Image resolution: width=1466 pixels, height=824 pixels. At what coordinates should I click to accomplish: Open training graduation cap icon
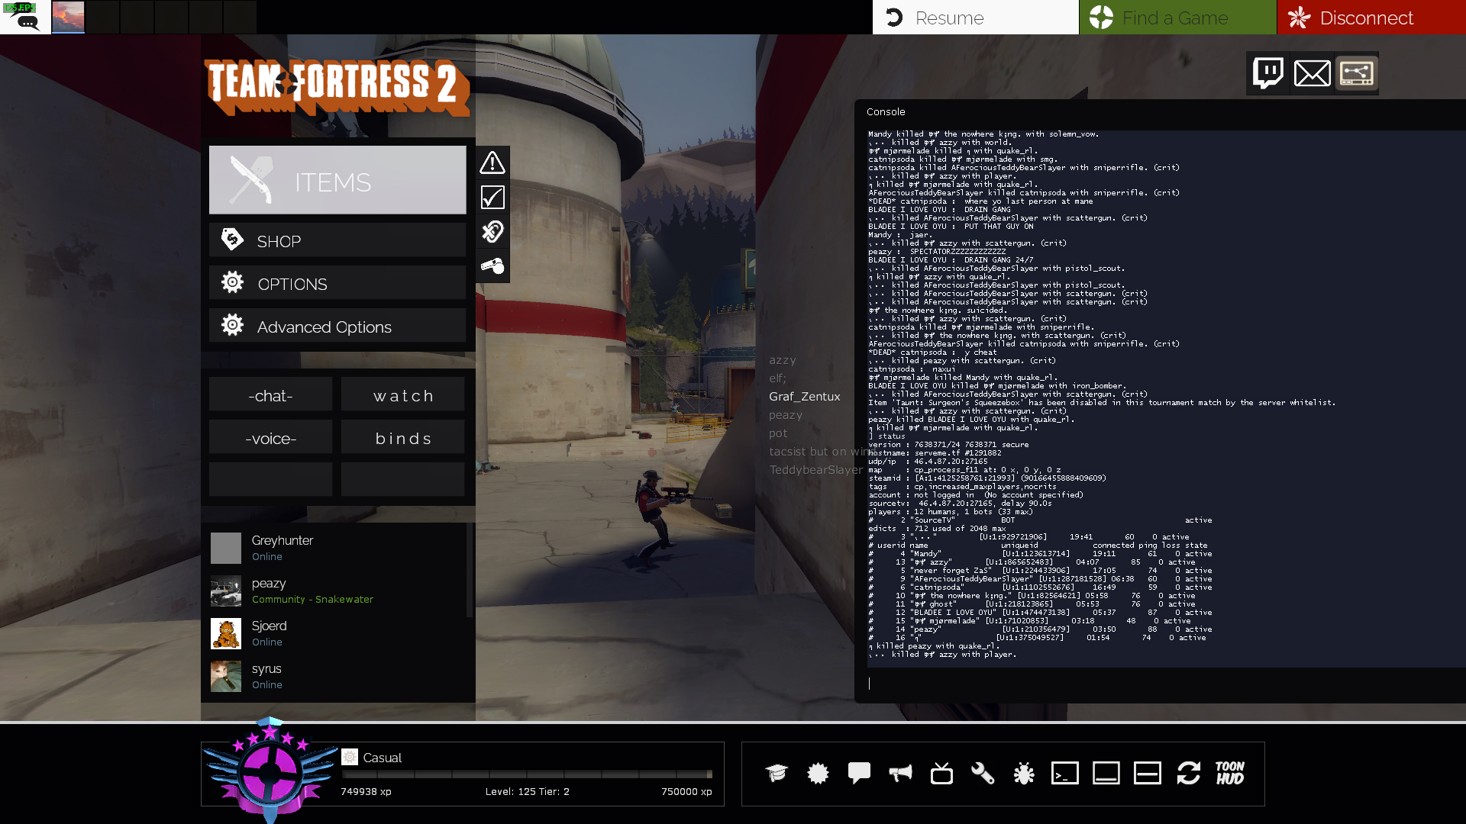pos(777,774)
